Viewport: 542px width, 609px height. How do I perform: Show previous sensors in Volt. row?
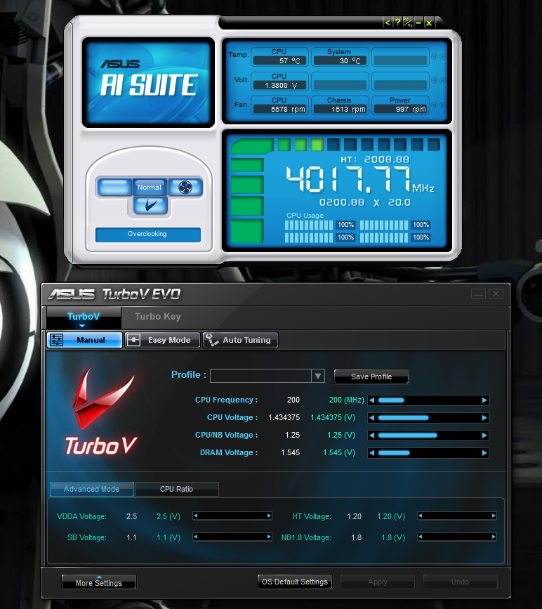click(x=435, y=80)
